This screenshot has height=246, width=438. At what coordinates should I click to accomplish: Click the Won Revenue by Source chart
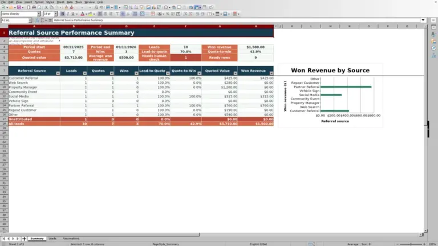(x=330, y=96)
